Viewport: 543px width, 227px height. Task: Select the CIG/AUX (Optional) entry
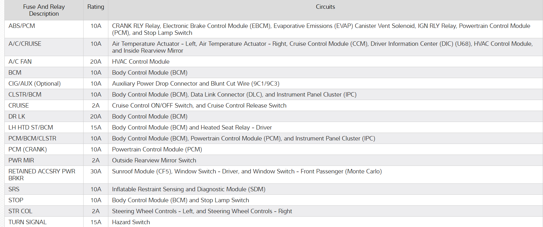[x=35, y=84]
